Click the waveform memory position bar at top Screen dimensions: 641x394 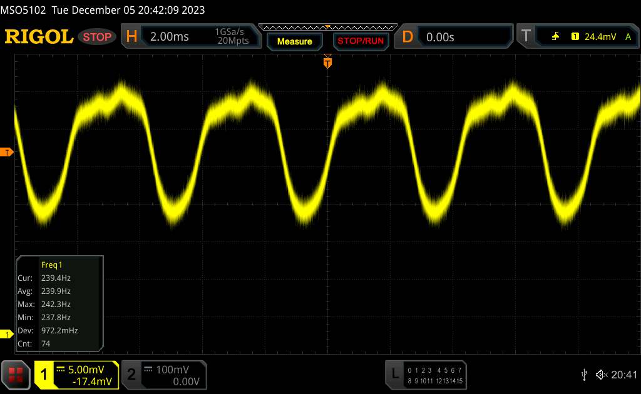coord(327,27)
